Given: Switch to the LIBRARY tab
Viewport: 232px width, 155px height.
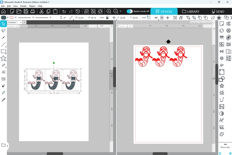Looking at the screenshot, I should tap(191, 12).
